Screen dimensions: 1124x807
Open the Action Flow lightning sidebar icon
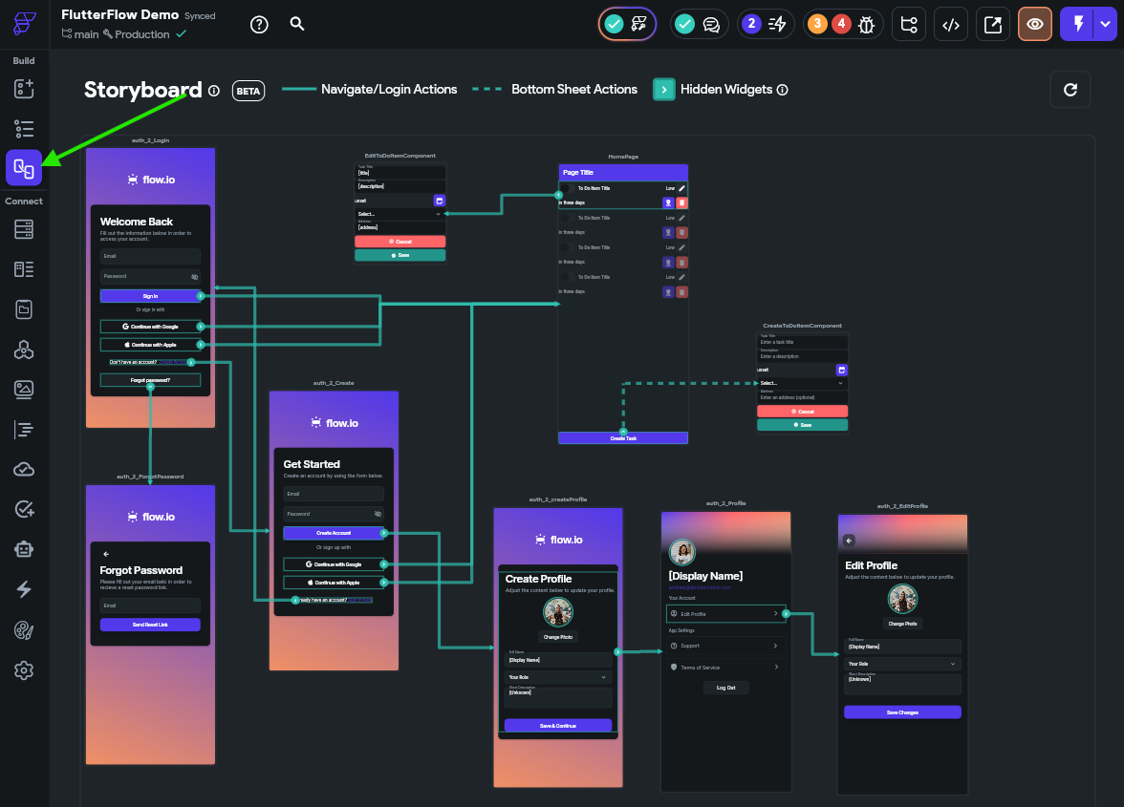24,589
